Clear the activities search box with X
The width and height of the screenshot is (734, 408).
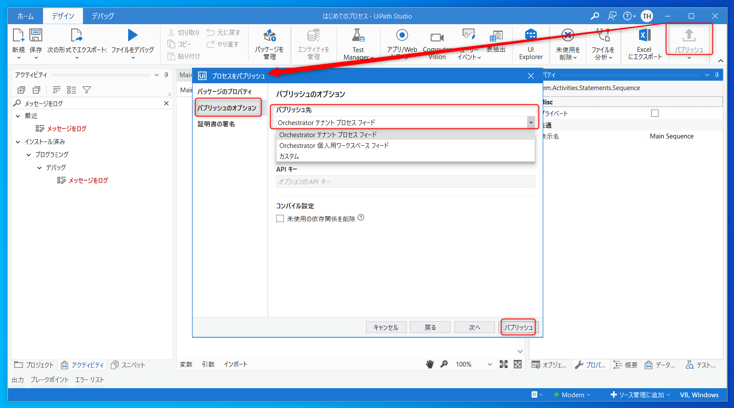click(x=166, y=104)
